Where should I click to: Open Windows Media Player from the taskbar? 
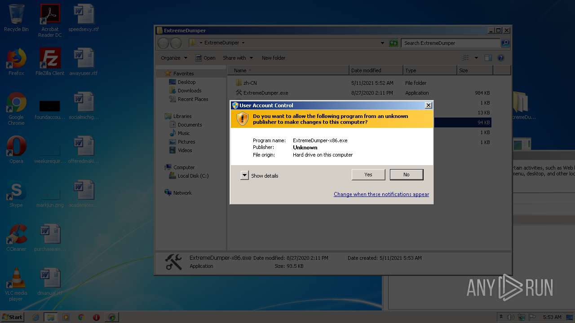pos(66,317)
